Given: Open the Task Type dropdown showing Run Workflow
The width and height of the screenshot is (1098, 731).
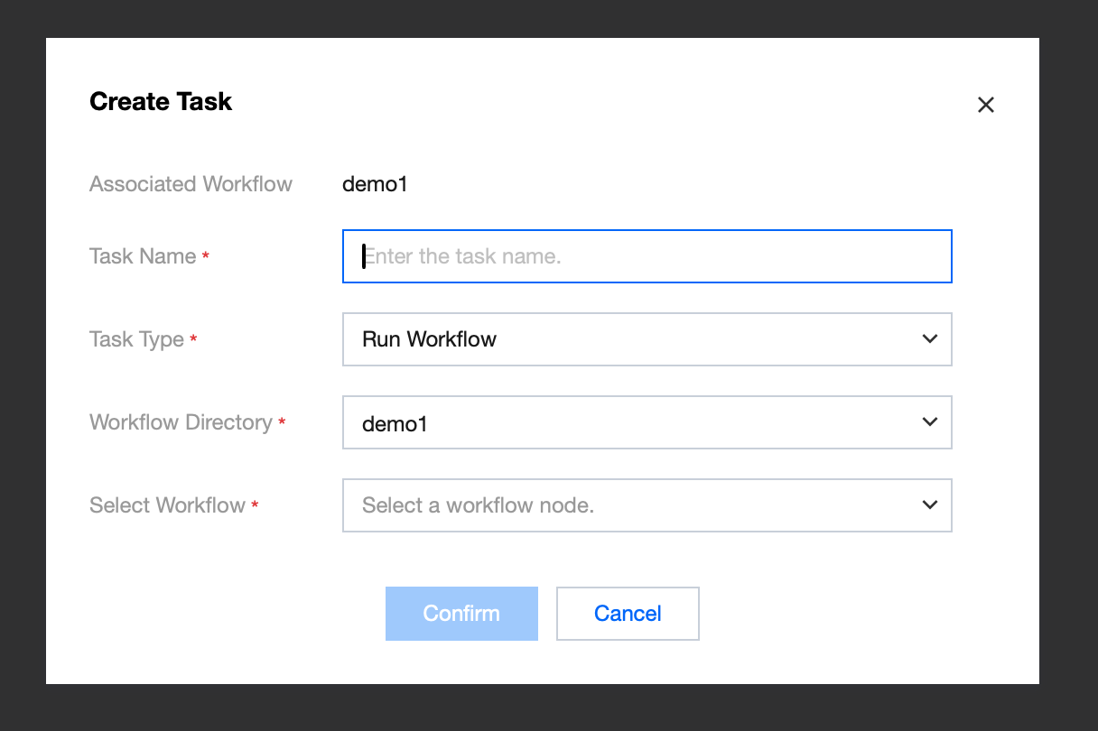Looking at the screenshot, I should (632, 339).
